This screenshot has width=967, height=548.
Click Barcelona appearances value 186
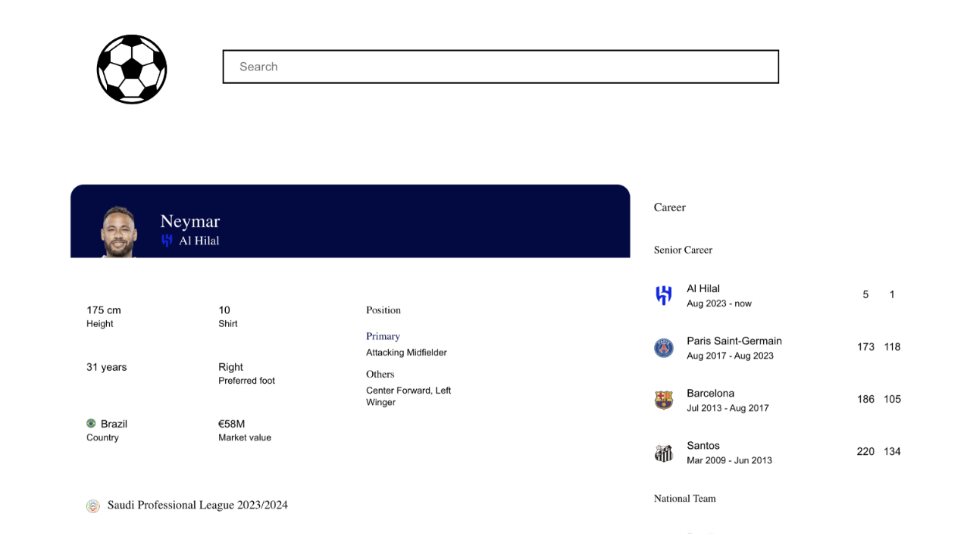point(865,399)
